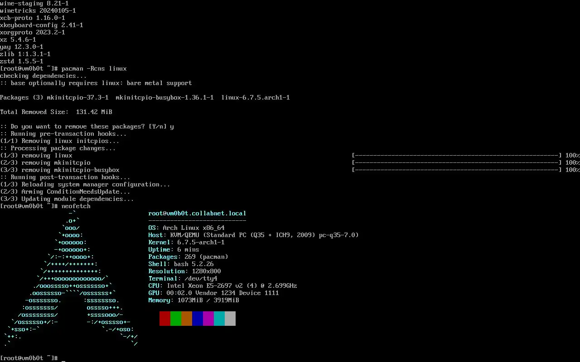Screen dimensions: 580x362
Task: Click the 'CPU: Intel Xeon E5-2697 v2' line
Action: coord(223,286)
